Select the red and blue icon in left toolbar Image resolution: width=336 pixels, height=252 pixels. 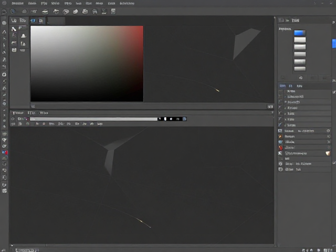pyautogui.click(x=5, y=152)
